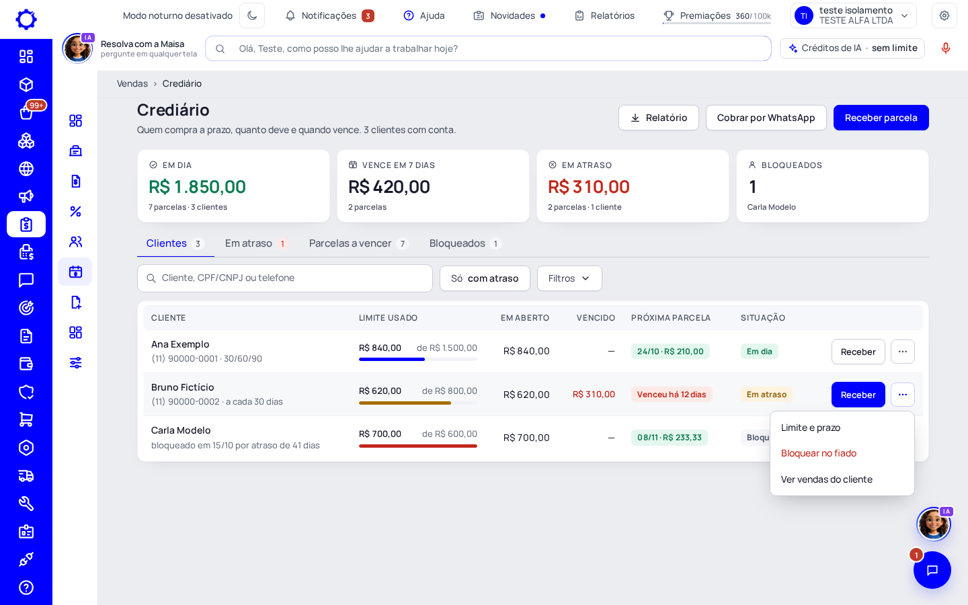The image size is (968, 605).
Task: Toggle the 'Só com atraso' filter
Action: pos(485,278)
